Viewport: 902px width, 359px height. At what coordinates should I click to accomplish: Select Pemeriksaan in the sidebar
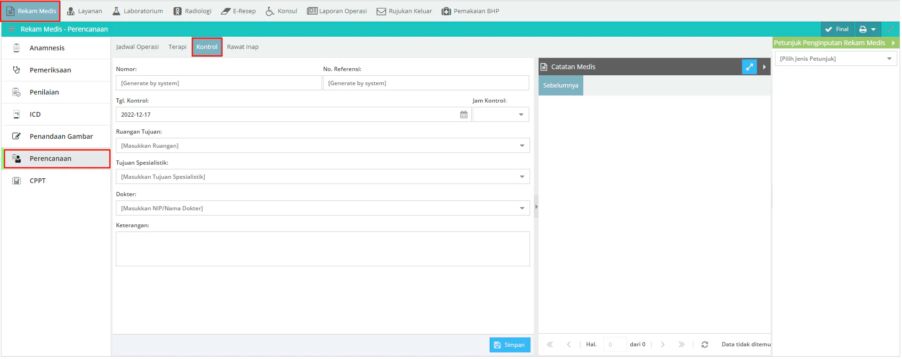[x=56, y=70]
